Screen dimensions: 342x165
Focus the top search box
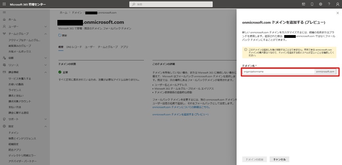tap(171, 4)
